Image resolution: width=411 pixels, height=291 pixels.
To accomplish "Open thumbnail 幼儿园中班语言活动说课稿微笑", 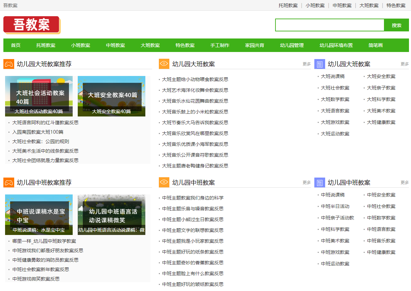I will tap(112, 215).
